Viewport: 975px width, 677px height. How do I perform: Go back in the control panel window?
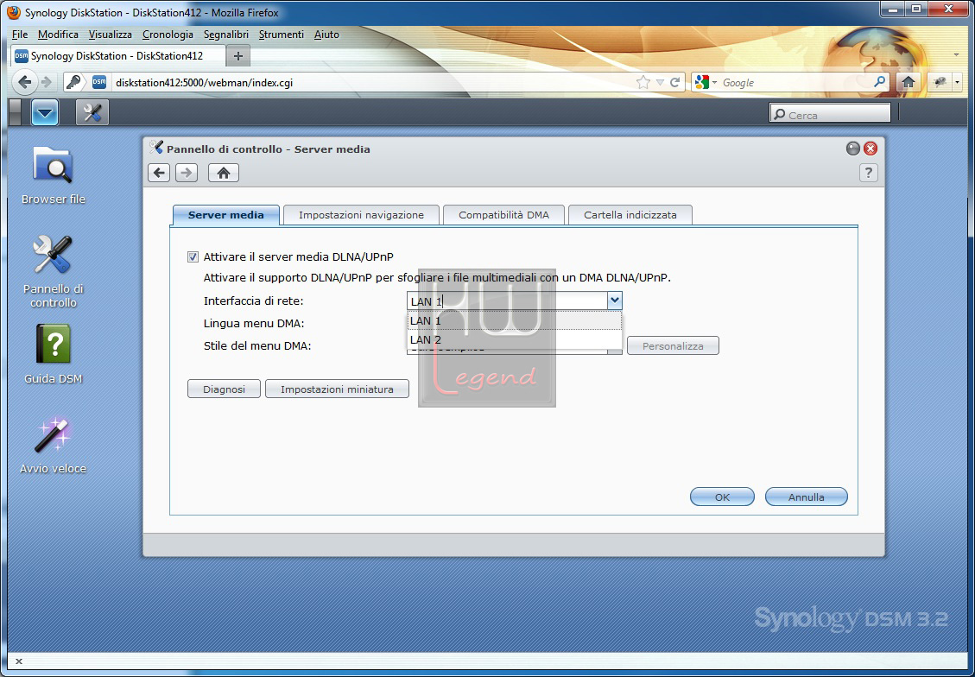159,173
